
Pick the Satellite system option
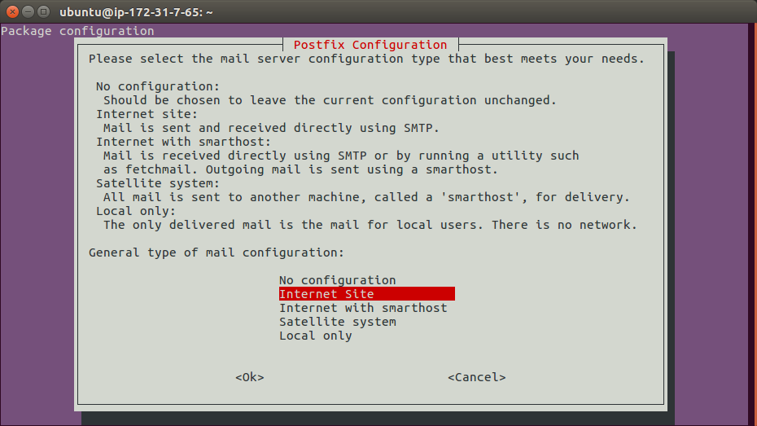click(338, 322)
